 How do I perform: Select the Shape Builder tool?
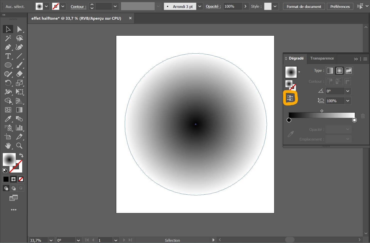[x=8, y=101]
